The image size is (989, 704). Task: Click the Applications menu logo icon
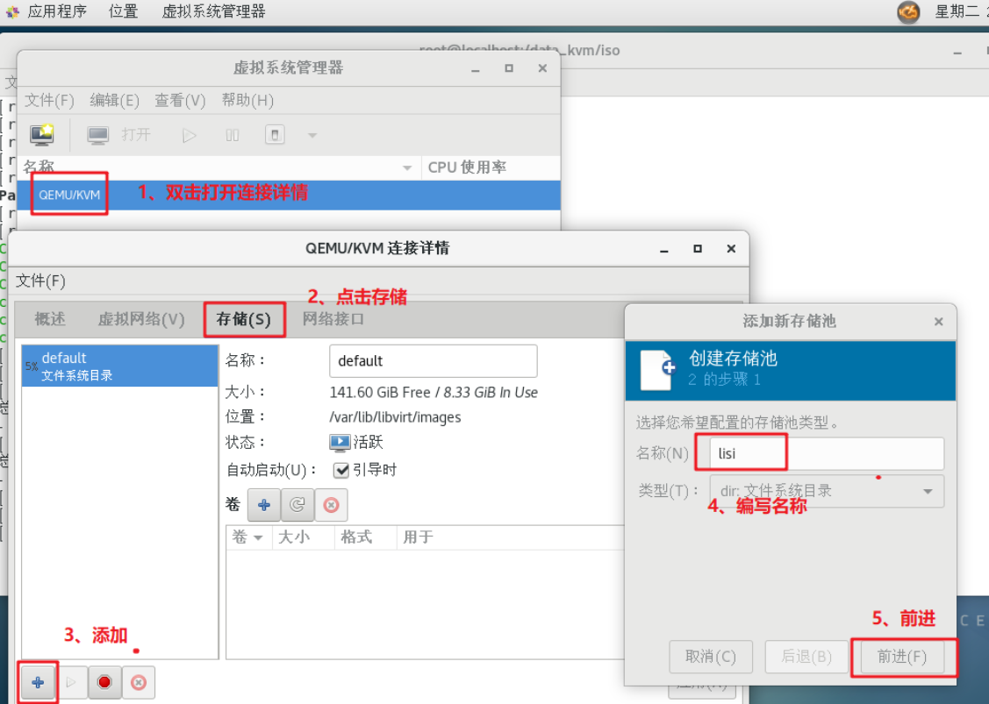[x=12, y=11]
